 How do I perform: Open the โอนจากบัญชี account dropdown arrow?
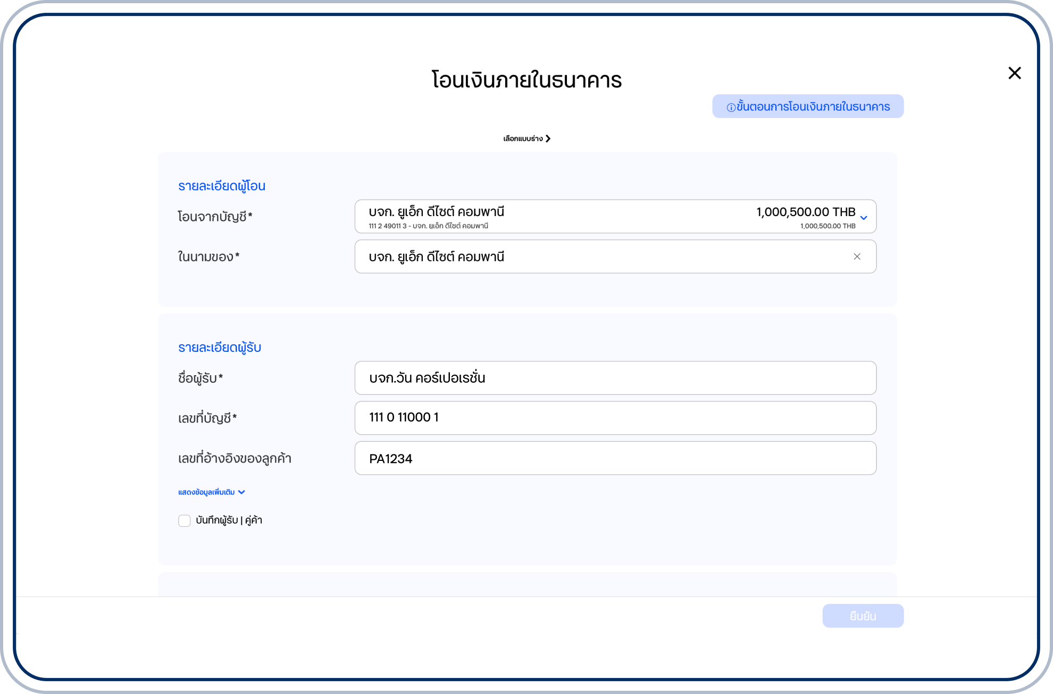[864, 217]
